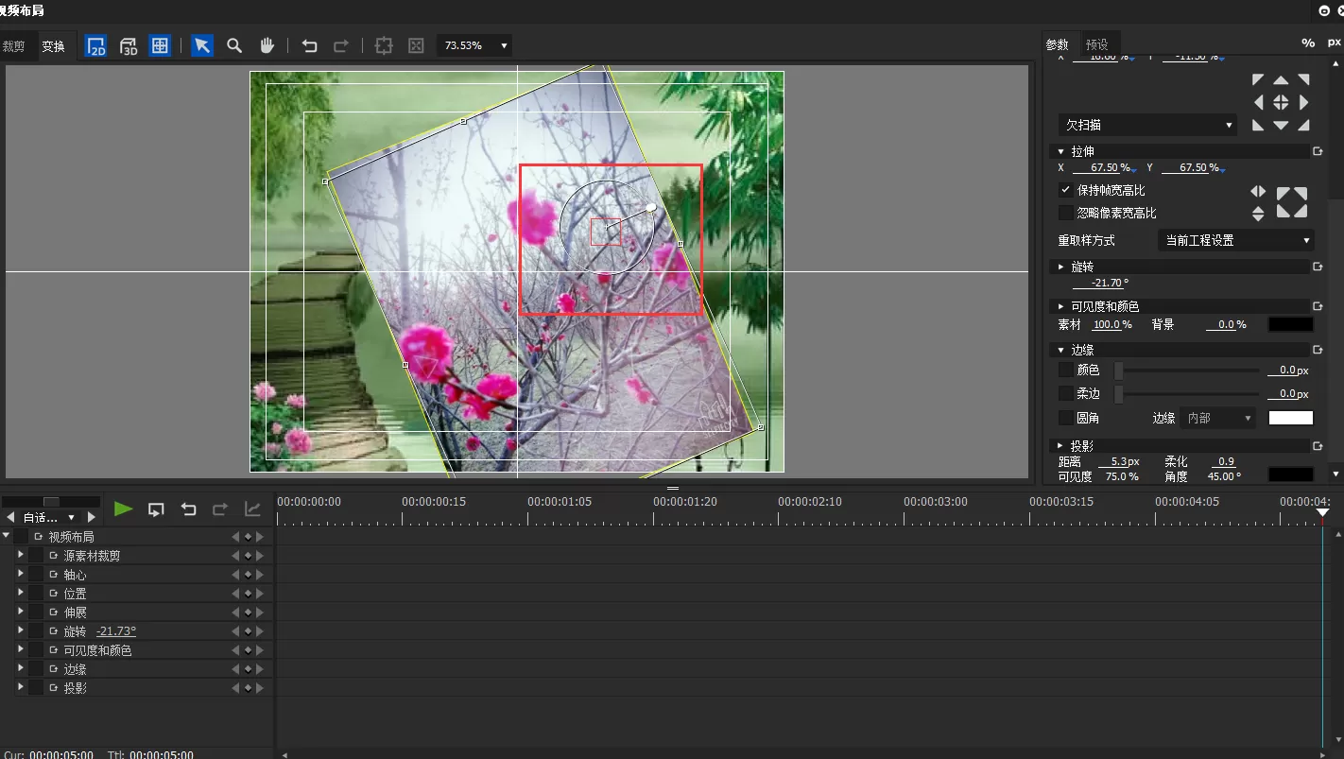Image resolution: width=1344 pixels, height=759 pixels.
Task: Expand the 位置 track in the timeline
Action: (x=20, y=593)
